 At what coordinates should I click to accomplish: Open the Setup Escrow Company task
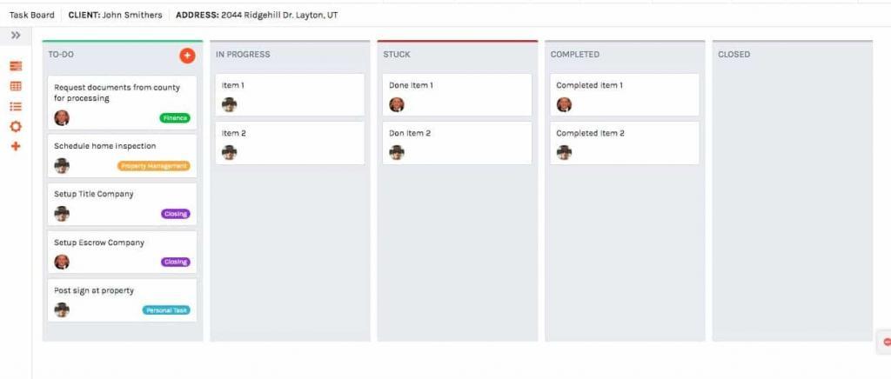(x=122, y=252)
